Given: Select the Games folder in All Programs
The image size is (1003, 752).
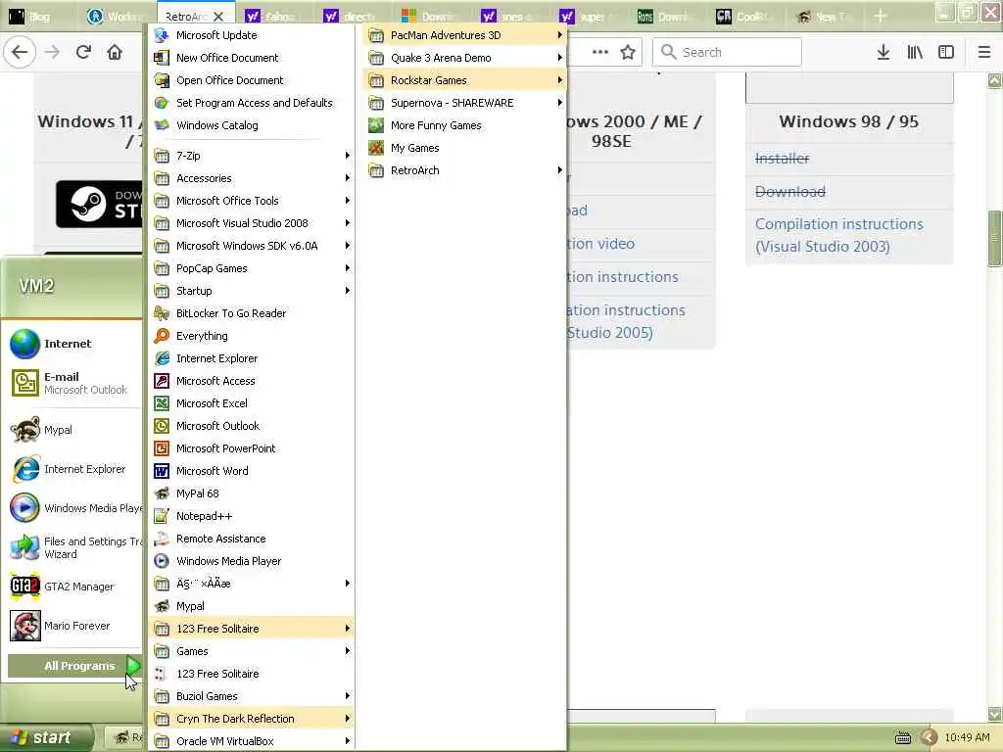Looking at the screenshot, I should point(251,651).
